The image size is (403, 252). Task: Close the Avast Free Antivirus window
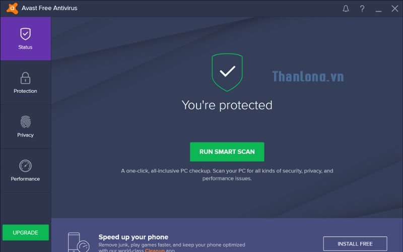pyautogui.click(x=394, y=9)
